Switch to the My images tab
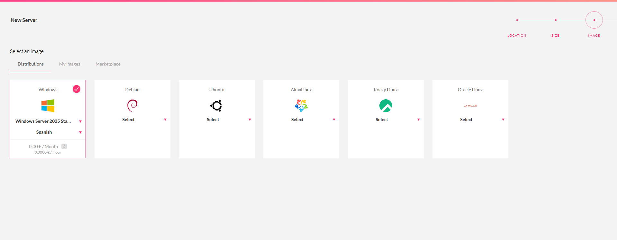 [x=69, y=64]
